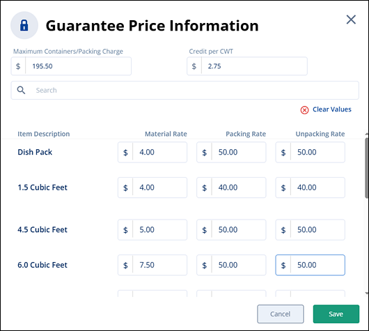Edit 4.5 Cubic Feet Packing Rate field
Screen dimensions: 369x331
tap(231, 230)
